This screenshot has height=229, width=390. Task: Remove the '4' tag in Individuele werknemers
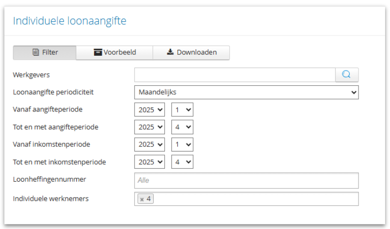pyautogui.click(x=142, y=199)
